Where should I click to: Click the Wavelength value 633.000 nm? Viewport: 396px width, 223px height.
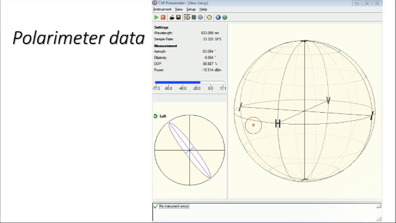pos(210,33)
